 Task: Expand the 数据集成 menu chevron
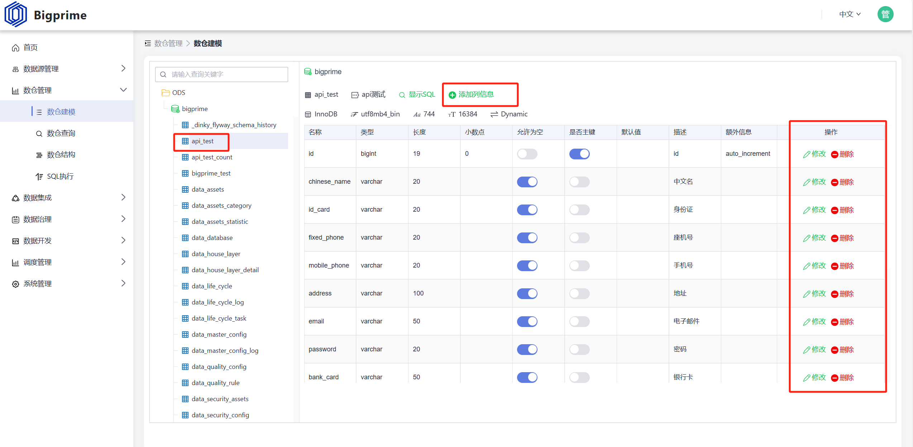coord(123,197)
